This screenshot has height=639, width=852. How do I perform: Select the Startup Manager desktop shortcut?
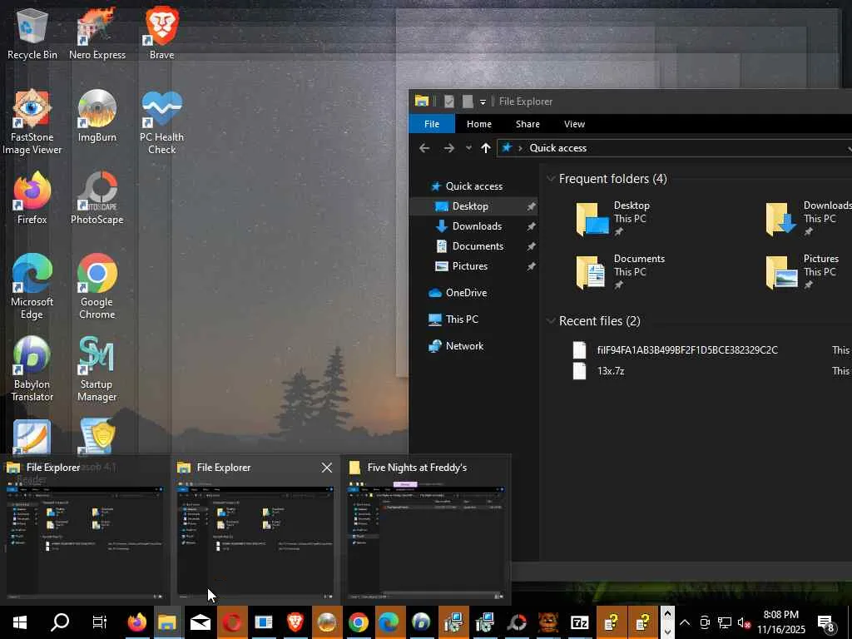[97, 369]
